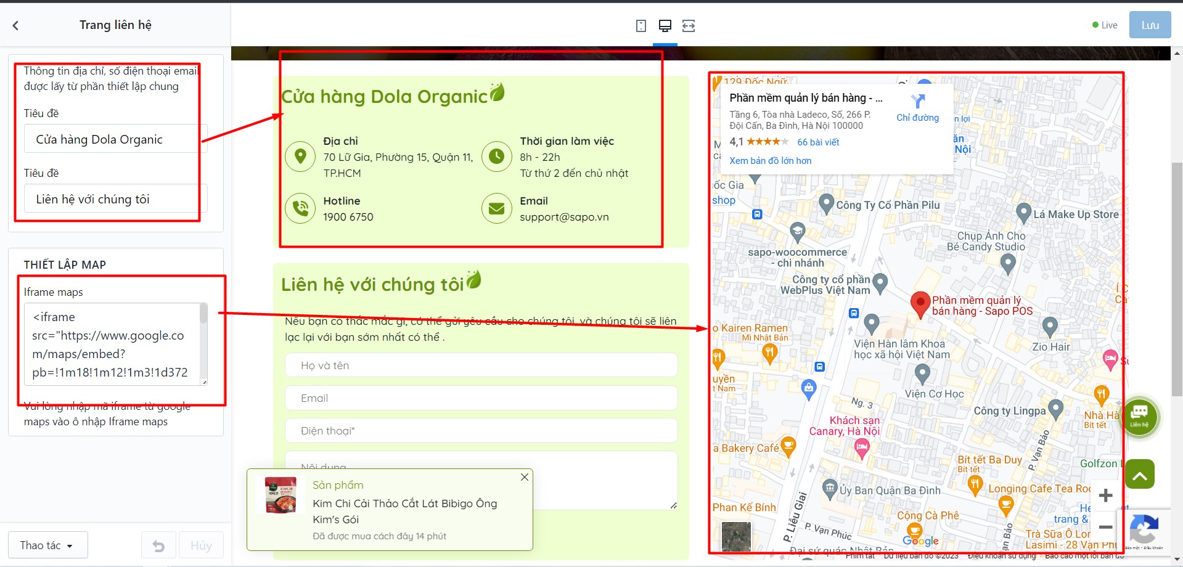Click the Google logo on the map
This screenshot has width=1183, height=567.
[x=920, y=540]
